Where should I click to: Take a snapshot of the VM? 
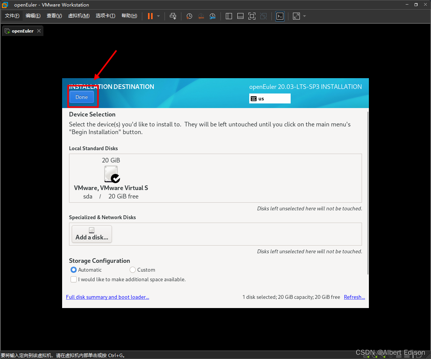(189, 16)
